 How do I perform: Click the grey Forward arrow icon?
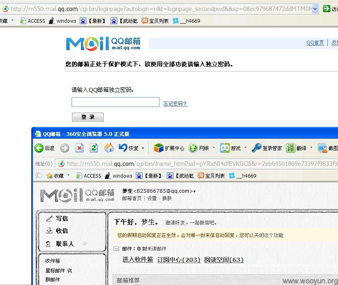[65, 148]
